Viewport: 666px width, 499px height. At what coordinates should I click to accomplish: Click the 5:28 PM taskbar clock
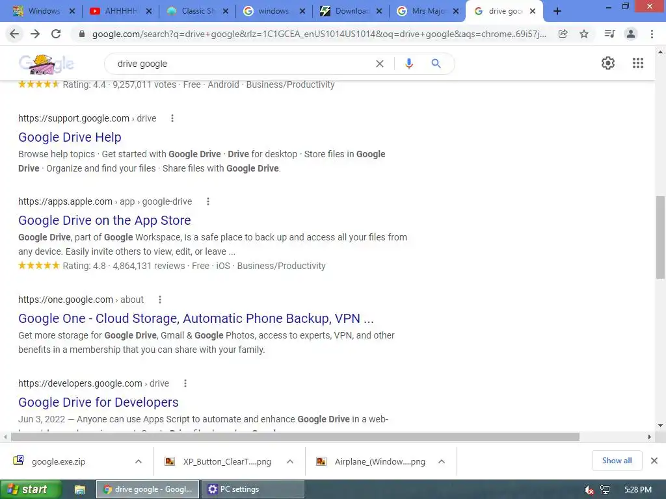coord(638,490)
